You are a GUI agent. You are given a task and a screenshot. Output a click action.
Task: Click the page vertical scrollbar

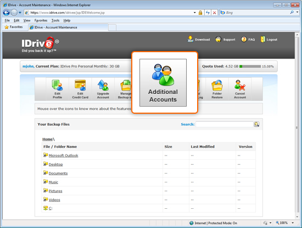297,126
